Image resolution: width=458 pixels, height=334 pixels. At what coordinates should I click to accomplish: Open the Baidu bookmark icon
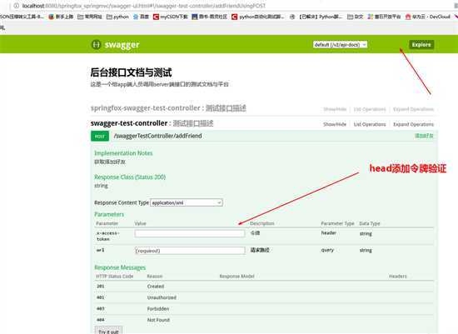(x=136, y=17)
